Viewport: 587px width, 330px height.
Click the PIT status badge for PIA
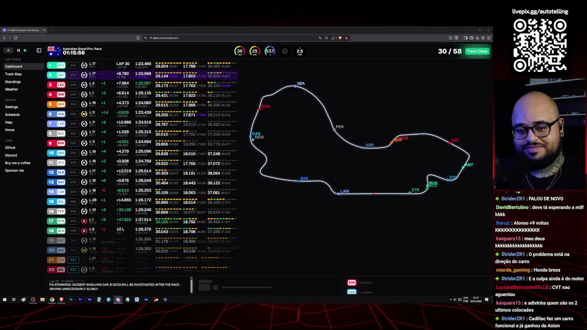pos(73,260)
